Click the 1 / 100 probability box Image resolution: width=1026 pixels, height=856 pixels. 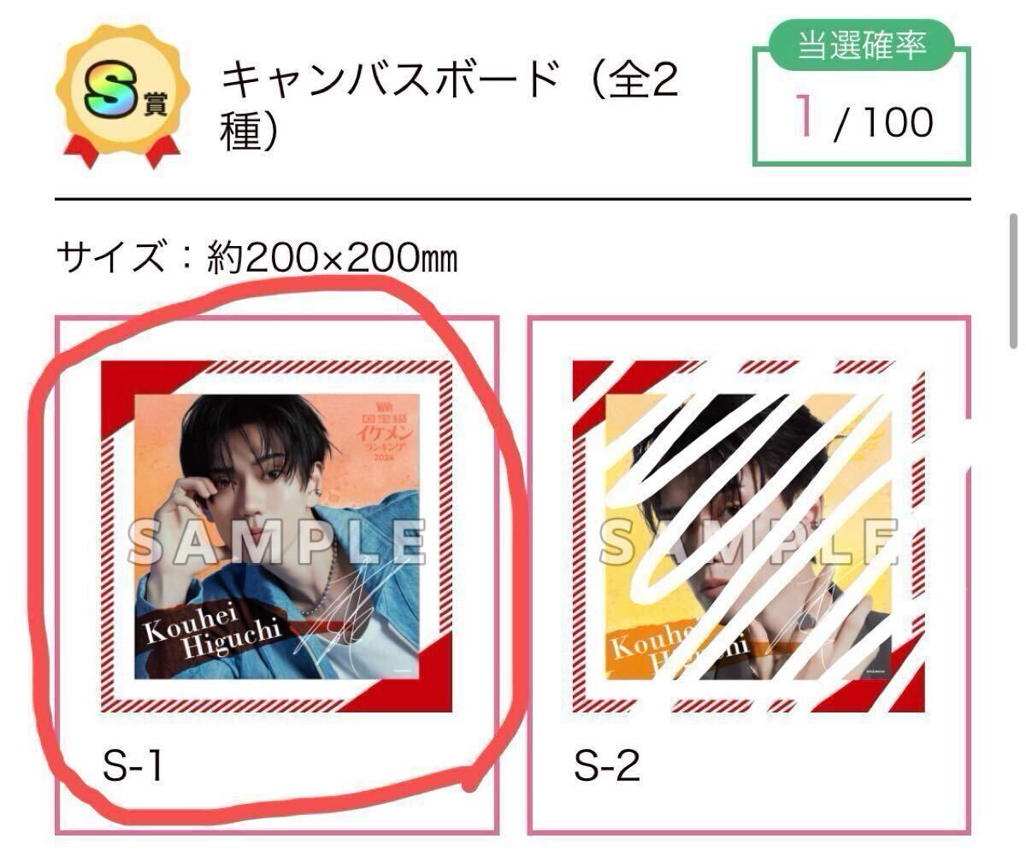862,107
